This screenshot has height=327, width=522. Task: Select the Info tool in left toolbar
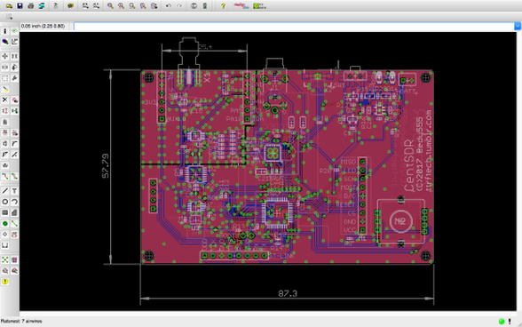point(5,31)
